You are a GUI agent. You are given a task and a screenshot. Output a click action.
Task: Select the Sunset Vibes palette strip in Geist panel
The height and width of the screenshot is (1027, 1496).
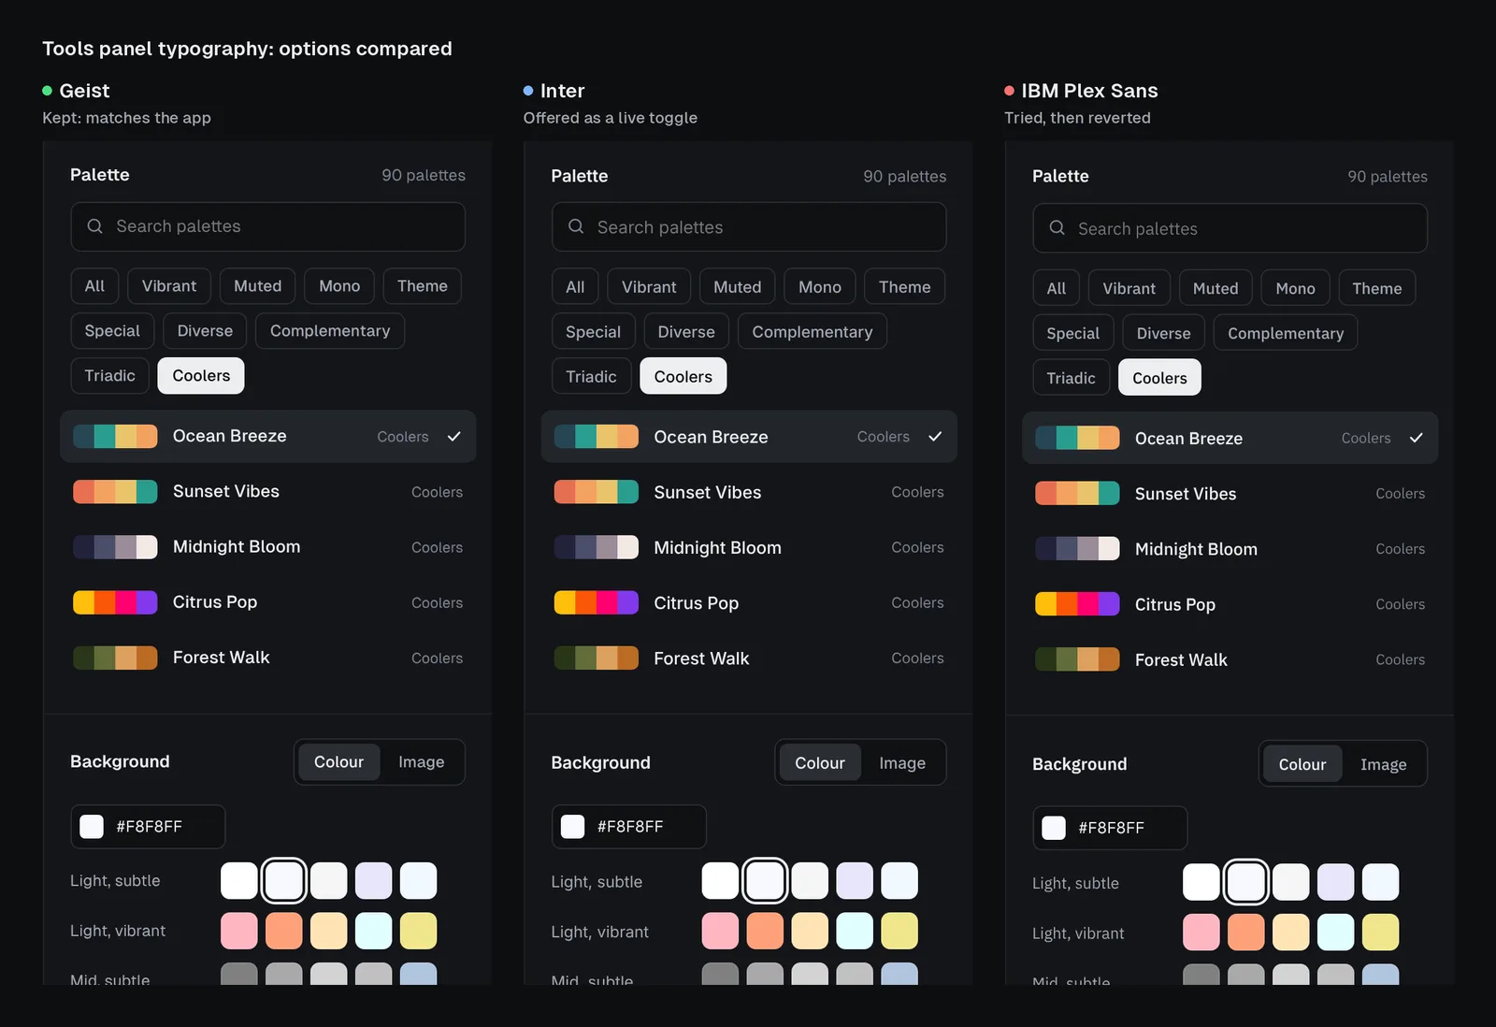pos(115,492)
